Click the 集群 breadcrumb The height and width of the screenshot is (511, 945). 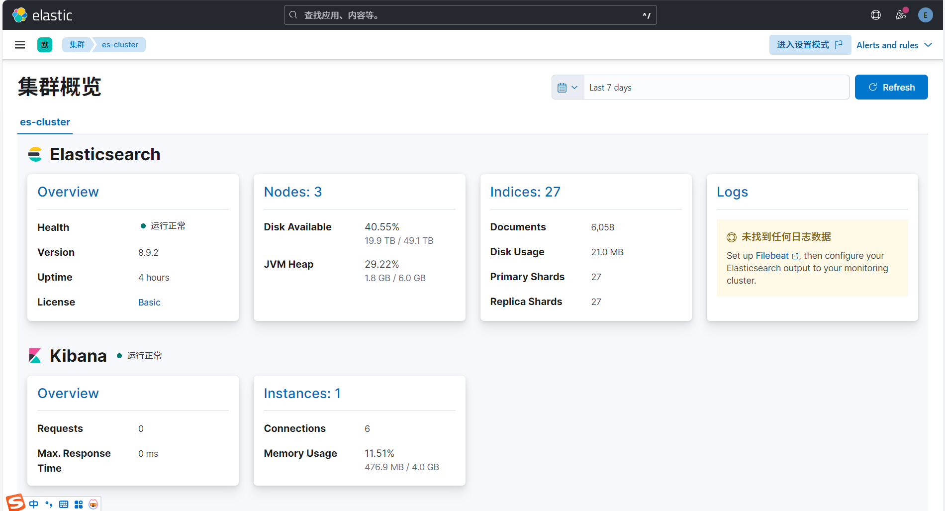click(x=77, y=45)
